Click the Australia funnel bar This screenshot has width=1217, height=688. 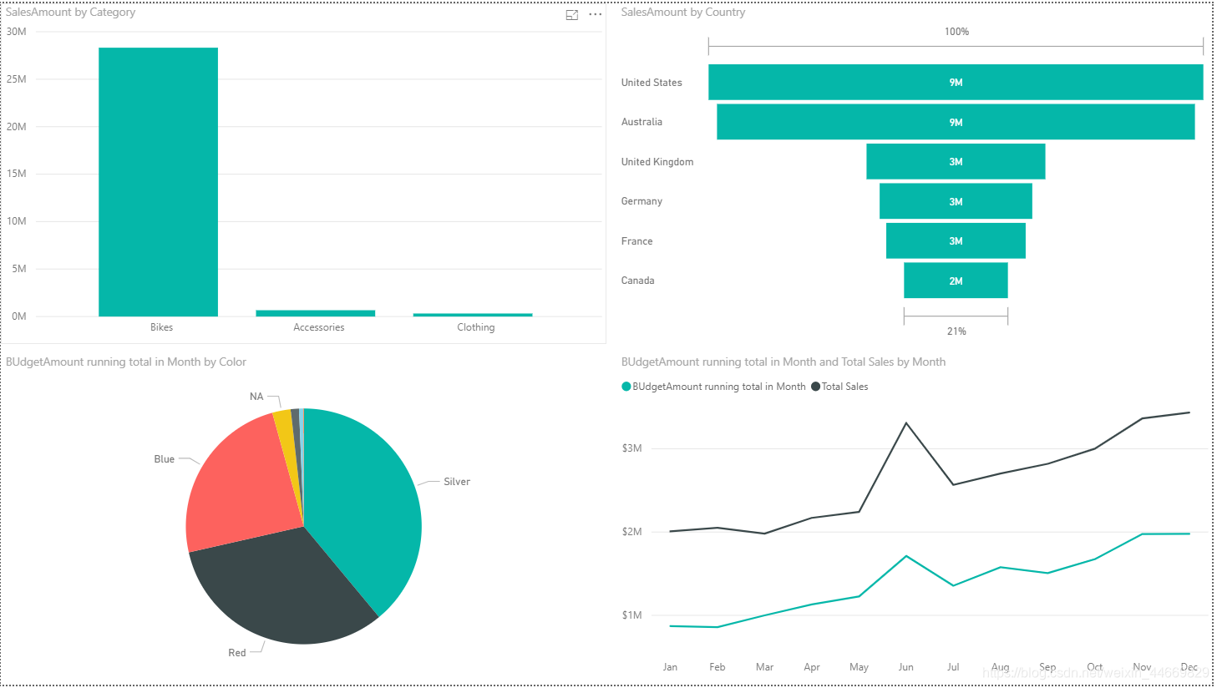956,122
